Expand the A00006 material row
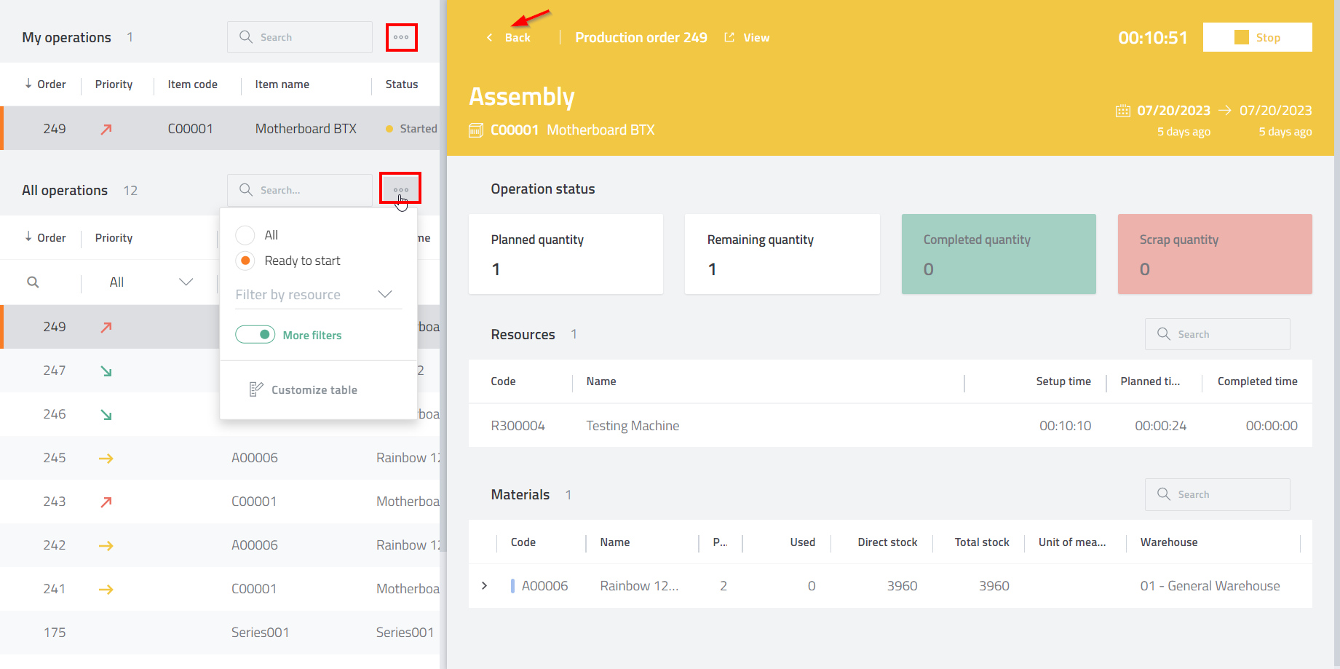1340x669 pixels. click(x=485, y=586)
